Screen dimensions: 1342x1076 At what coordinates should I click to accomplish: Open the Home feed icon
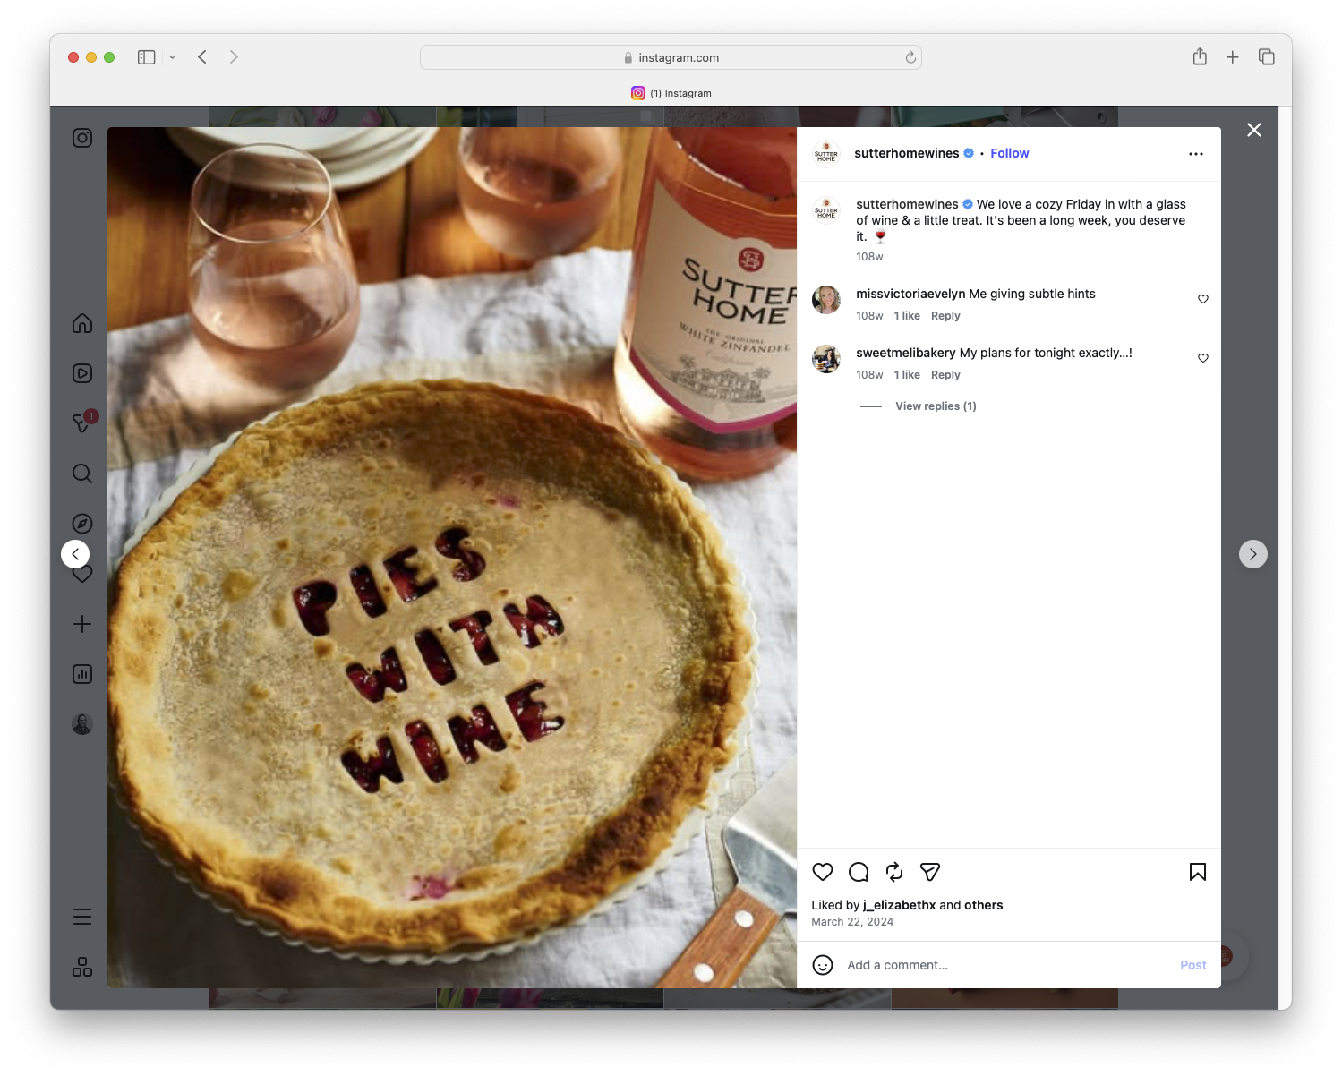click(81, 323)
